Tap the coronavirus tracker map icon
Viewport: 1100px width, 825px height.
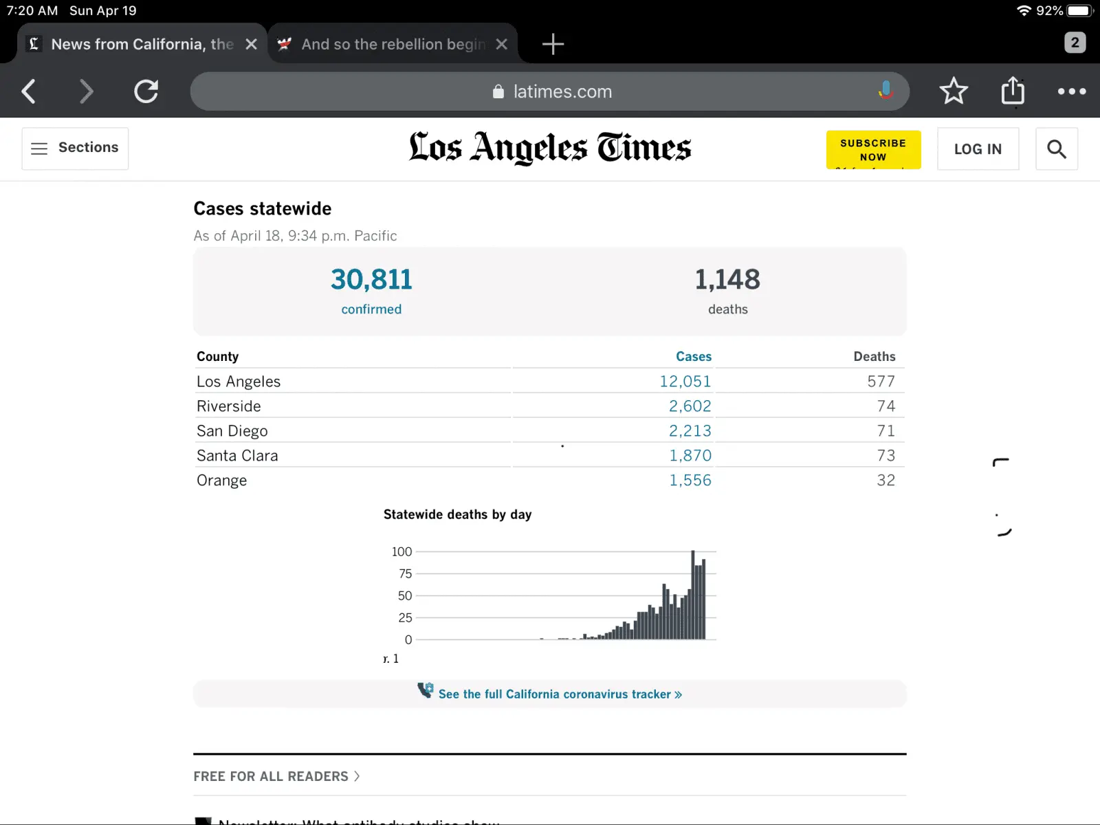[x=426, y=690]
